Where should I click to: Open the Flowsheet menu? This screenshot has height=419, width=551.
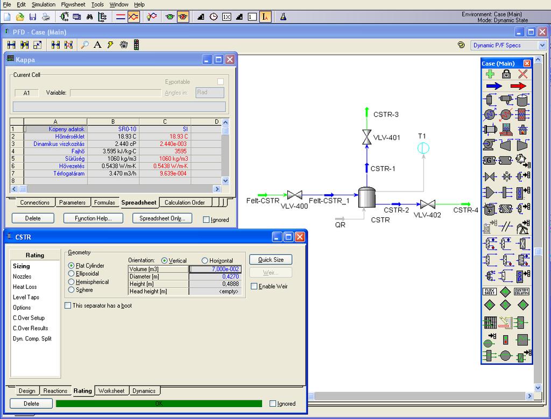(73, 4)
